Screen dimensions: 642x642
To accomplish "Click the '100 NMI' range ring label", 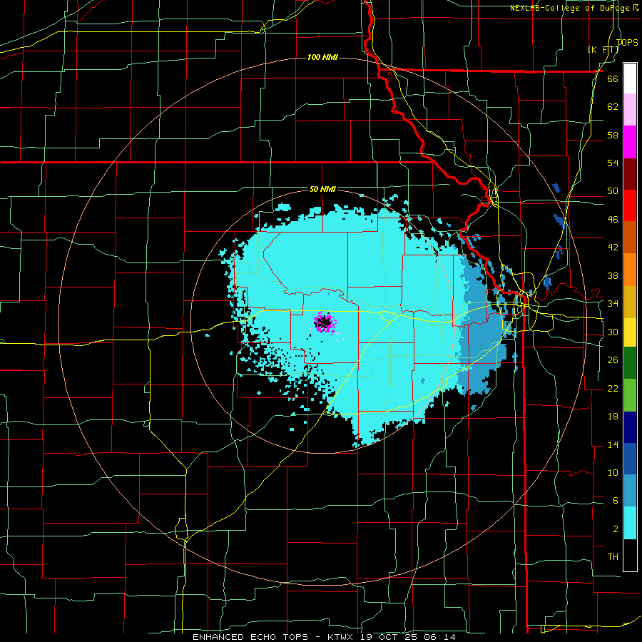I will [322, 57].
